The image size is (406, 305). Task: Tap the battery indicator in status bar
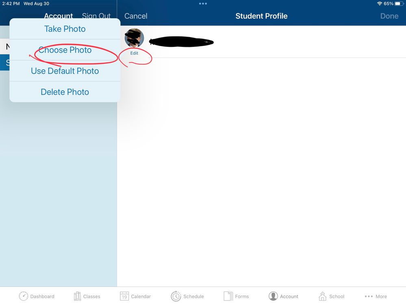(x=398, y=4)
